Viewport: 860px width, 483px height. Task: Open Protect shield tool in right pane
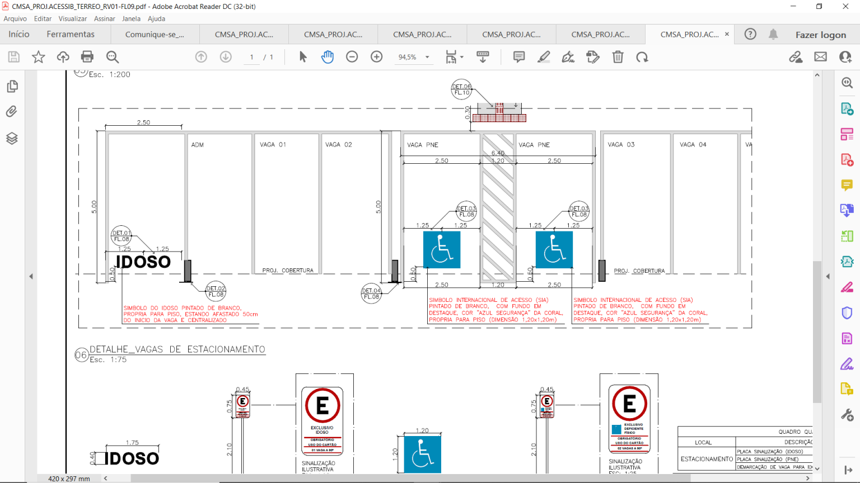[x=847, y=313]
